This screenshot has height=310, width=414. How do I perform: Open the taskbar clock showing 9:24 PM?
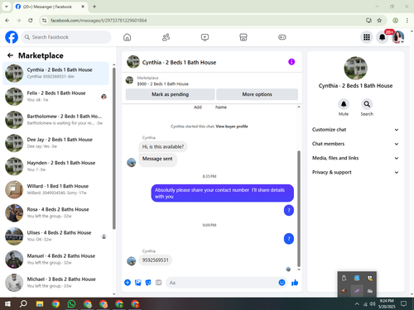[387, 303]
